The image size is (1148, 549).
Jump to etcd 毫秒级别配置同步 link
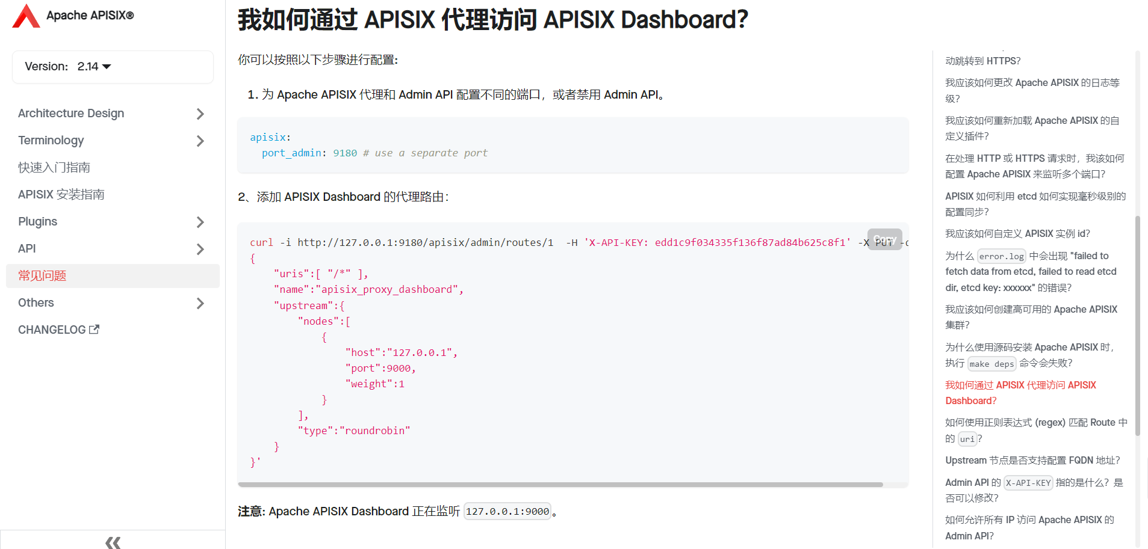coord(1035,204)
